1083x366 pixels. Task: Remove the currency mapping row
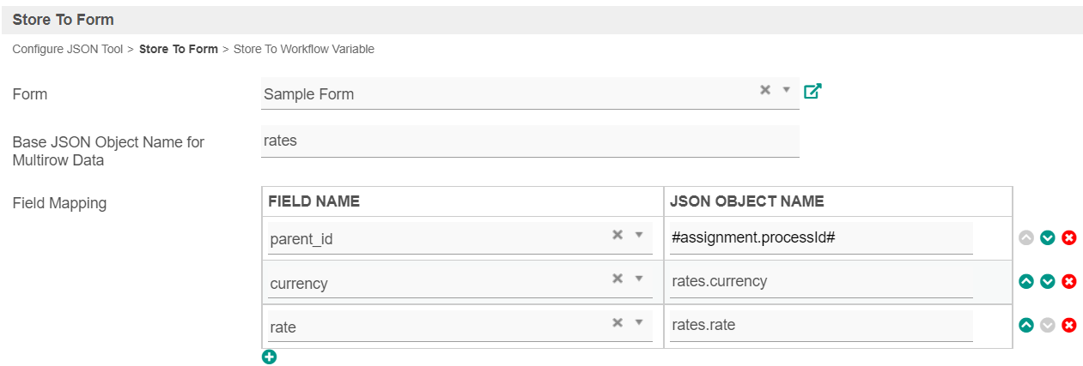(x=1069, y=281)
